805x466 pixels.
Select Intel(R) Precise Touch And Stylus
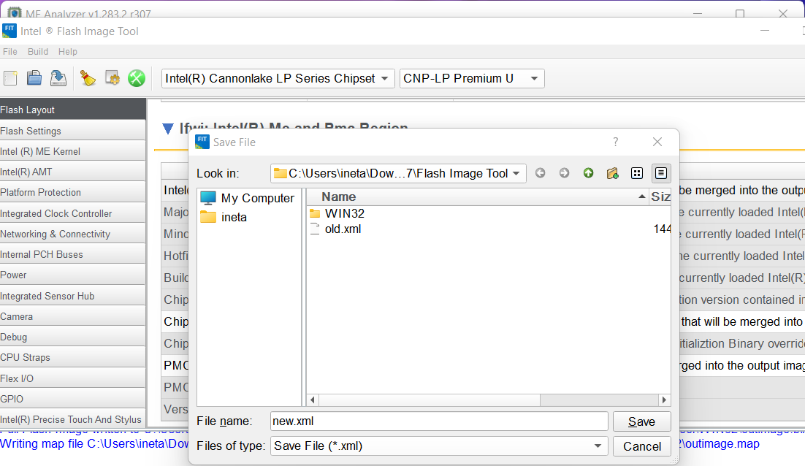73,419
